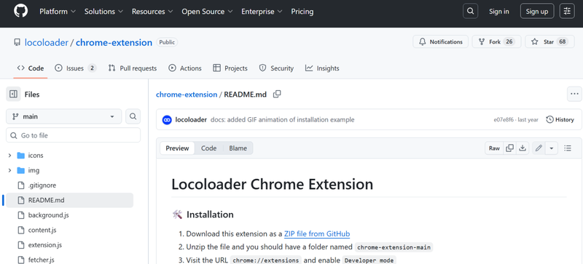
Task: Expand the Resources menu
Action: [152, 12]
